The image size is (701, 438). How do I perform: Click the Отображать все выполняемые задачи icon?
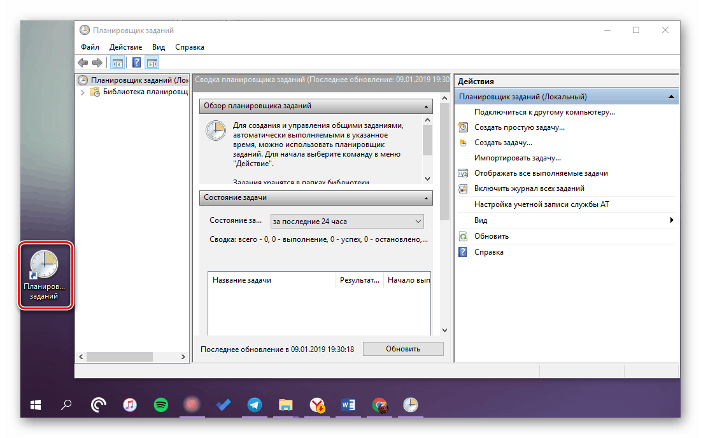pyautogui.click(x=463, y=173)
